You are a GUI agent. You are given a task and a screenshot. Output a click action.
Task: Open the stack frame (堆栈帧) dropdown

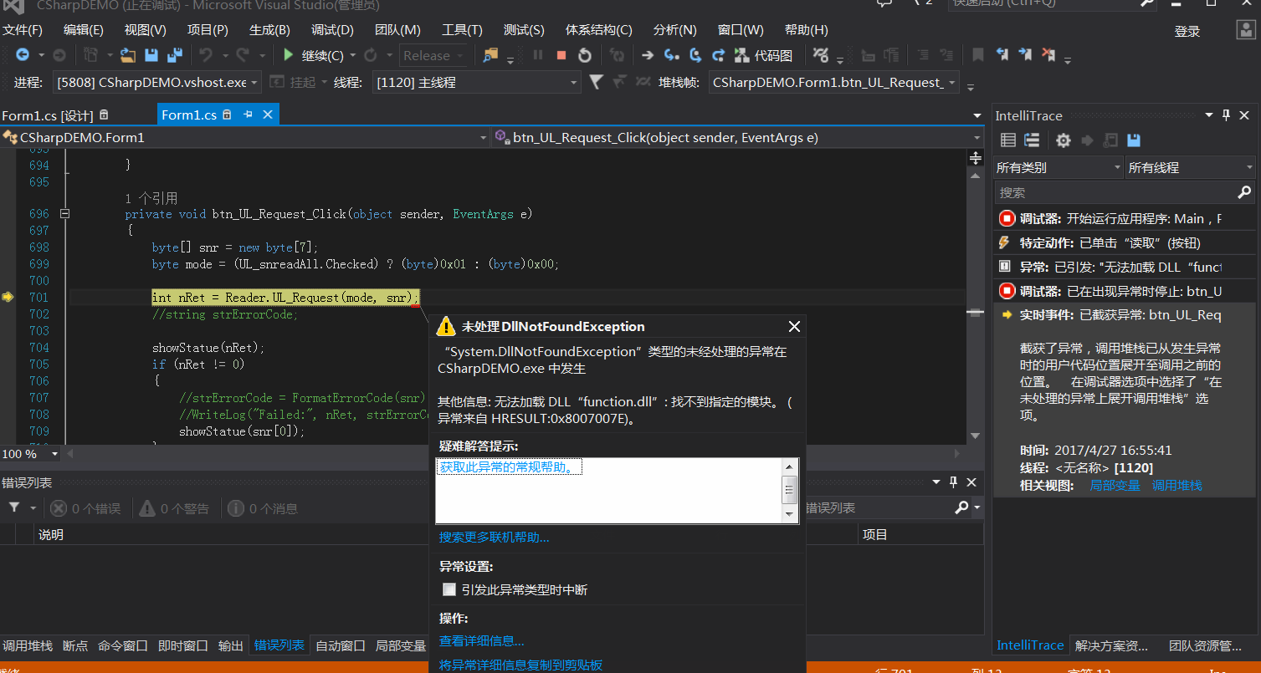click(834, 82)
